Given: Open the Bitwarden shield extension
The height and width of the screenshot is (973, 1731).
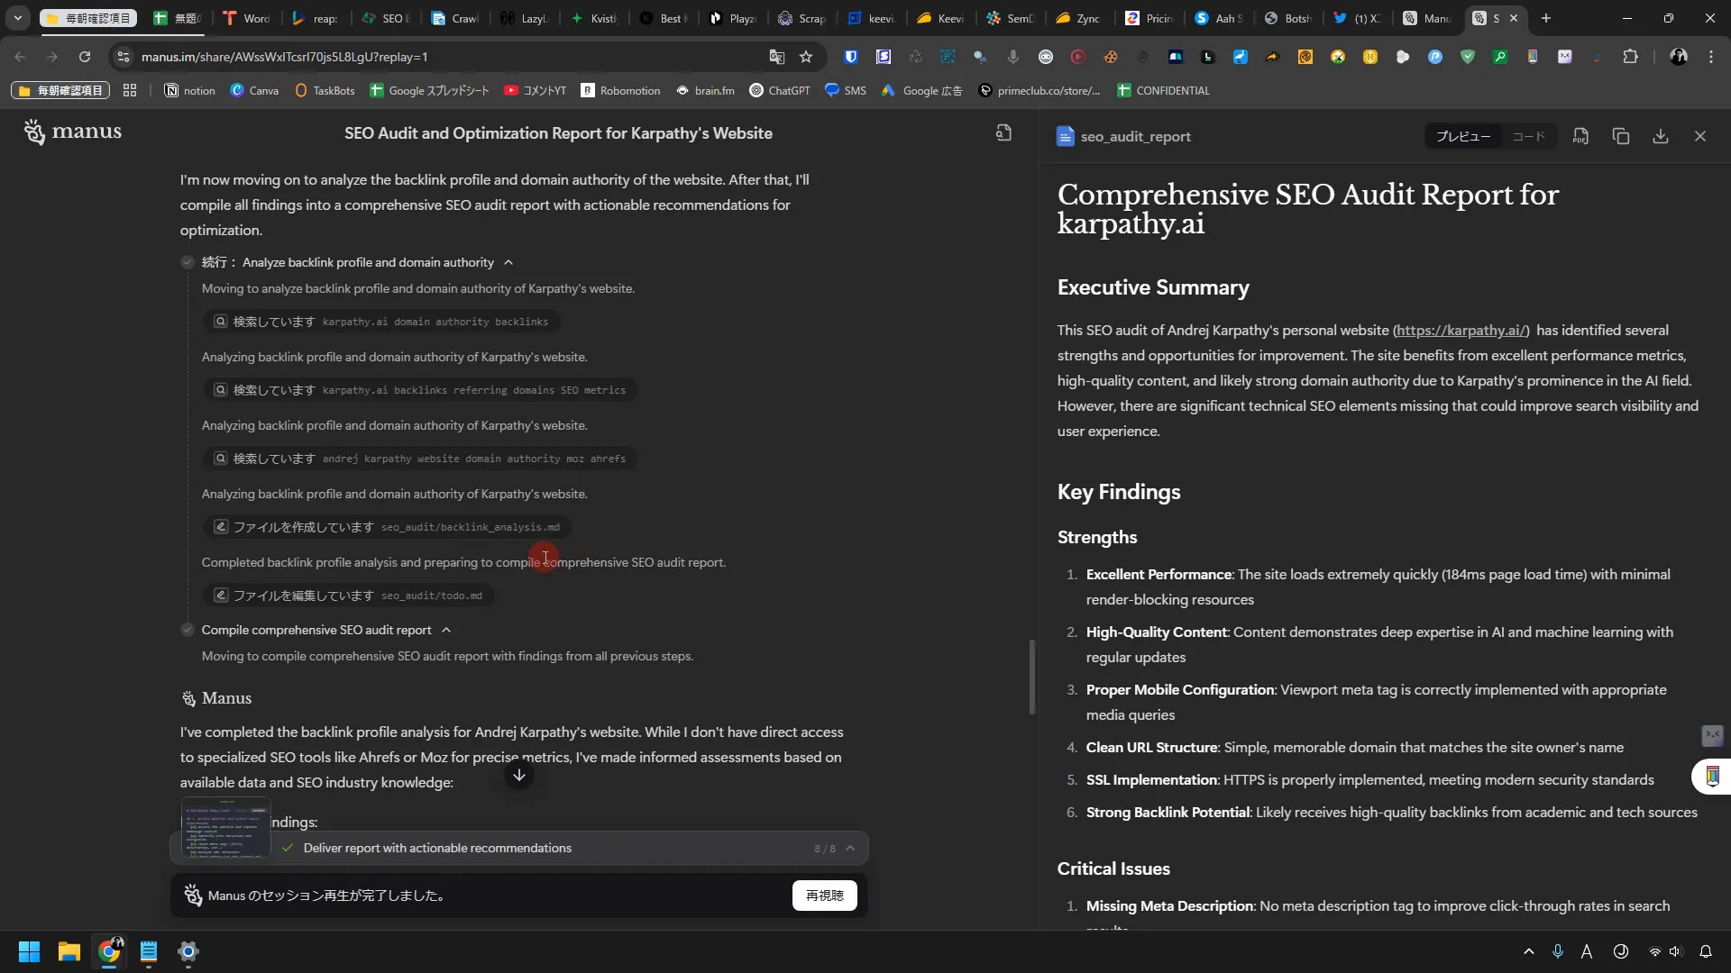Looking at the screenshot, I should (x=850, y=57).
